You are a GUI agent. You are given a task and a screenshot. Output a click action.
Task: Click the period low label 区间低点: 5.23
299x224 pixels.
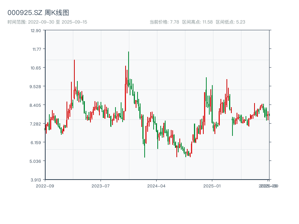(231, 22)
